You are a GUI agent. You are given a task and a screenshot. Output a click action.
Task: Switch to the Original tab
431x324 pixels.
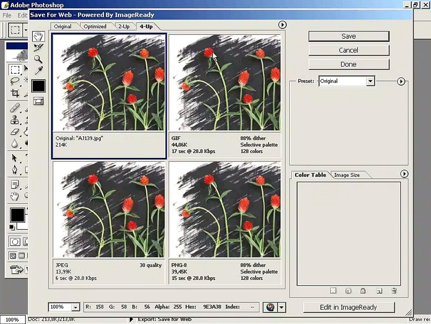click(63, 27)
